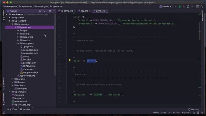Click the UTF-8 encoding selector

click(176, 113)
